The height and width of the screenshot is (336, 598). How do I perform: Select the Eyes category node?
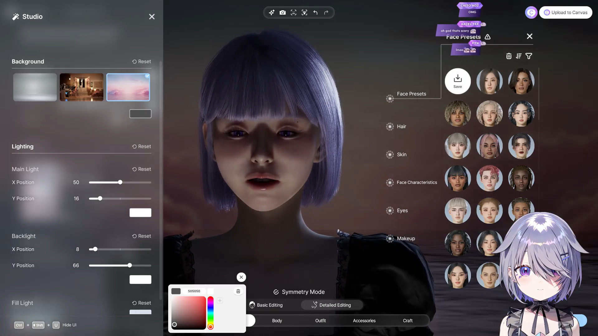click(x=390, y=211)
